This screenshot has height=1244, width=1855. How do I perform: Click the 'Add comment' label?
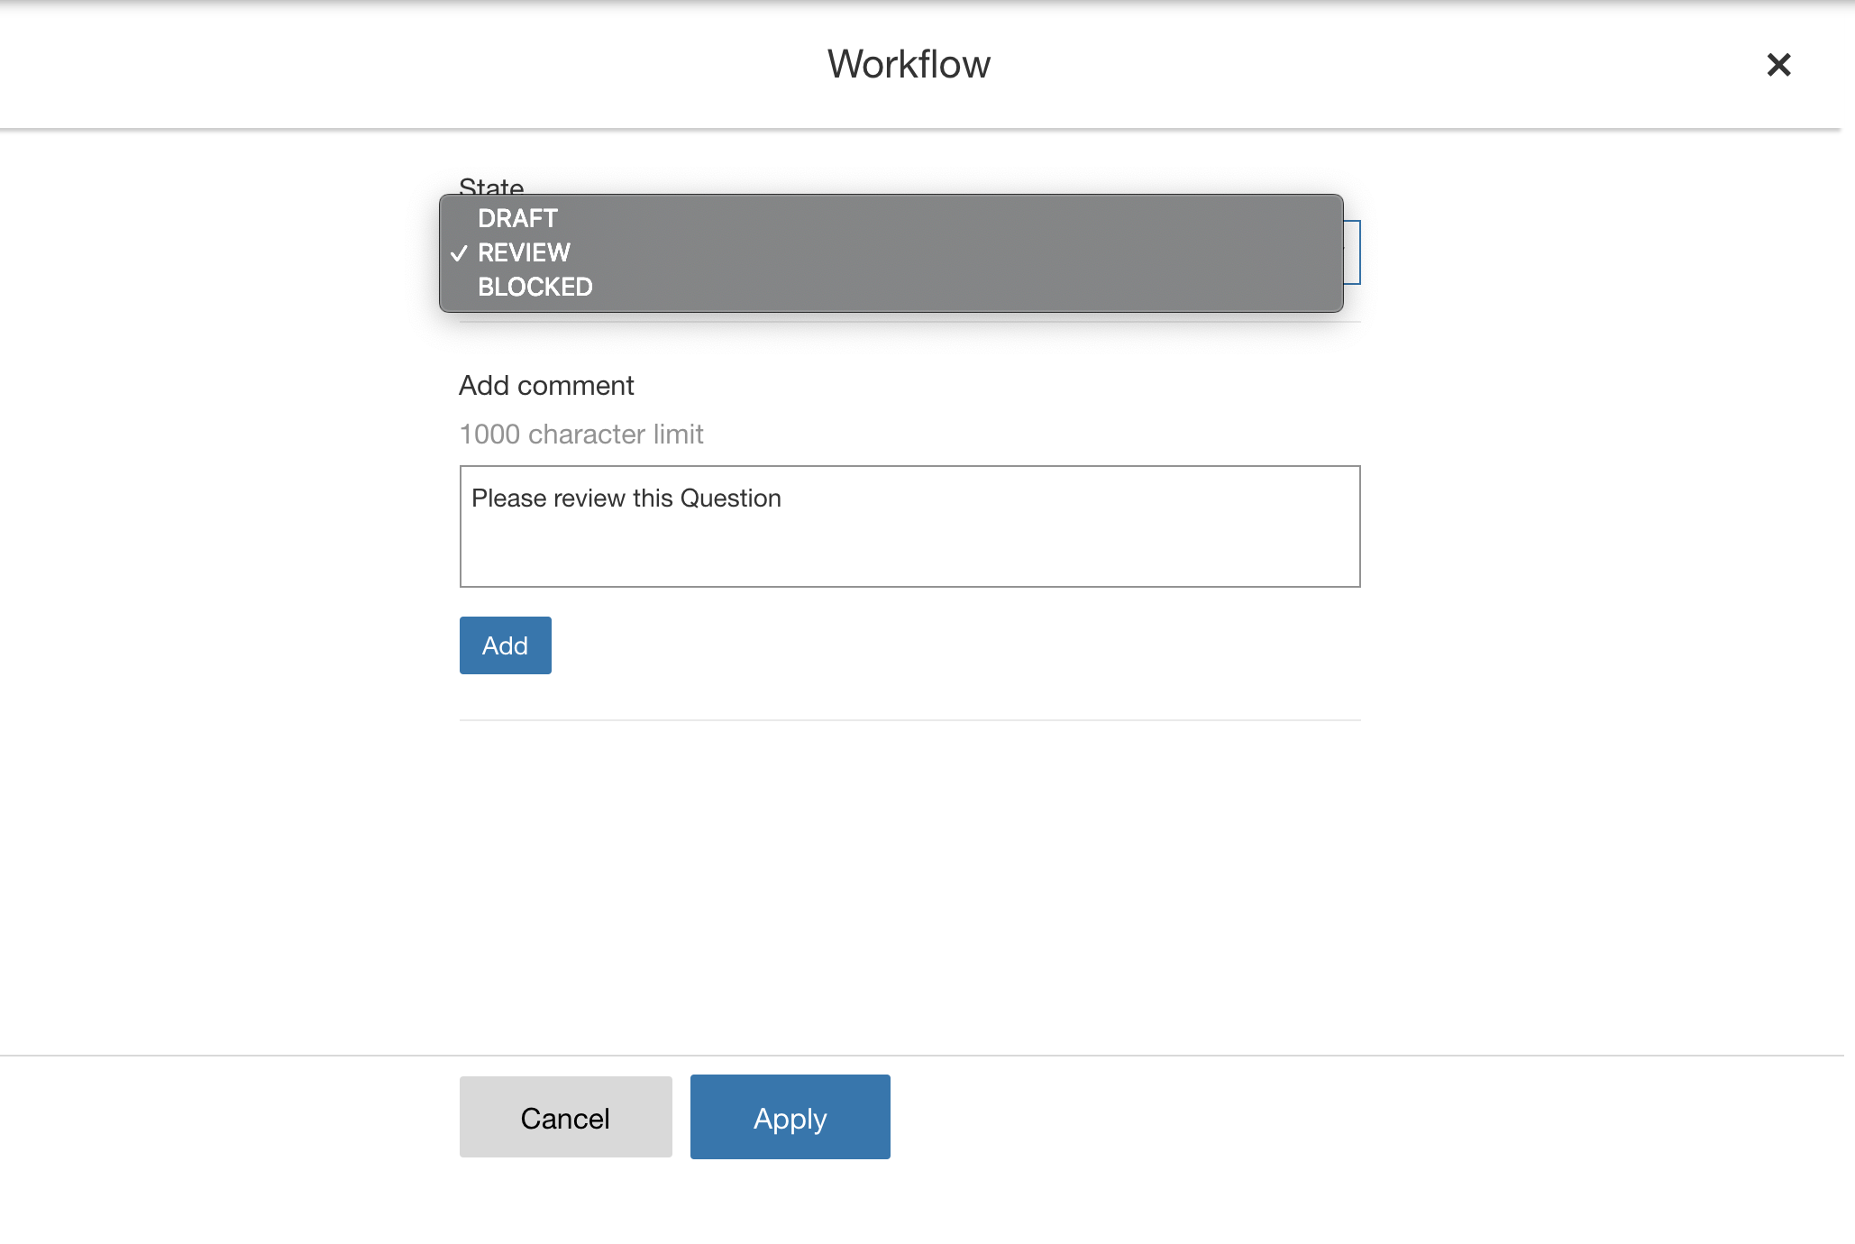point(546,386)
